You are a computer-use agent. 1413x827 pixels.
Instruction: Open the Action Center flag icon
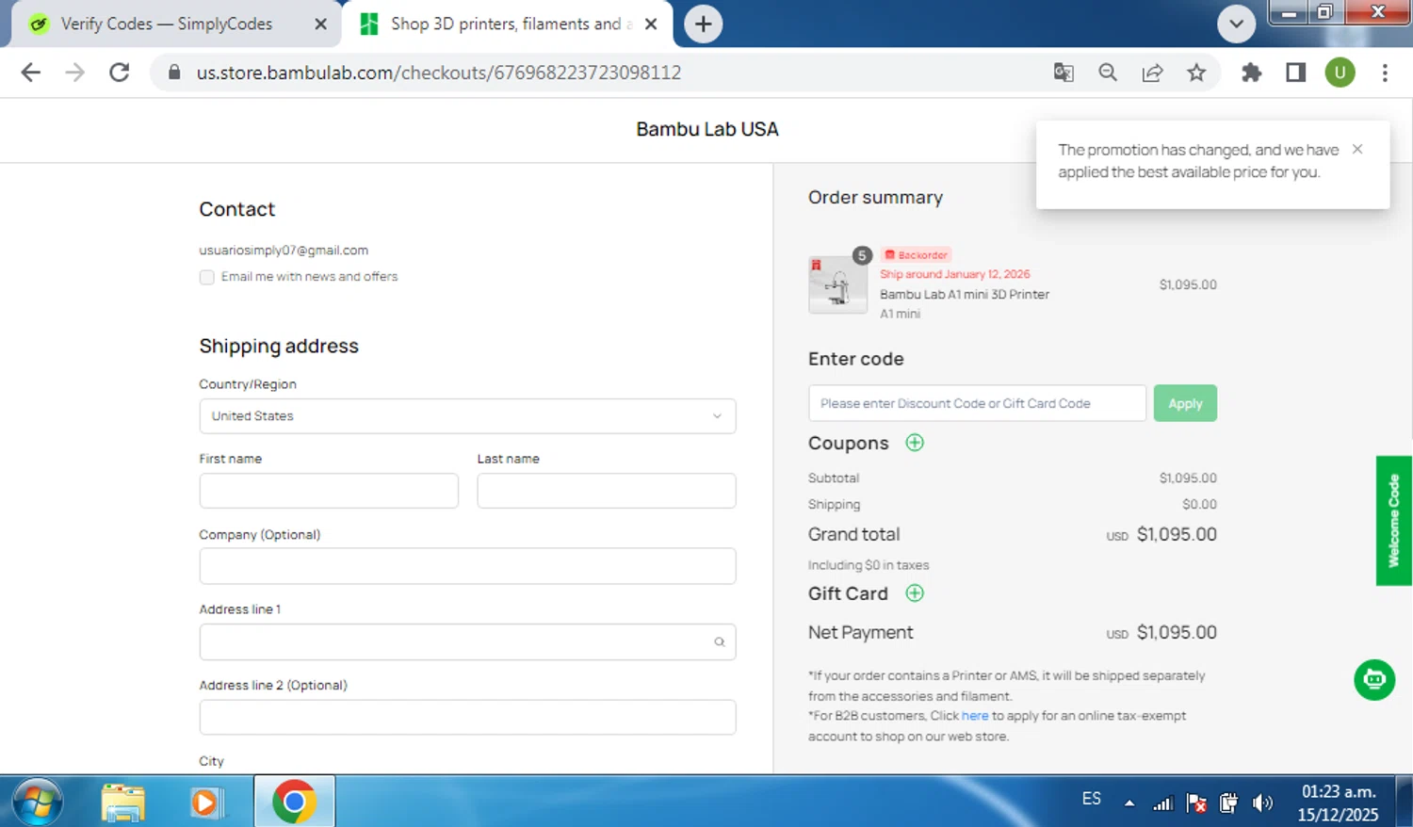pyautogui.click(x=1196, y=803)
